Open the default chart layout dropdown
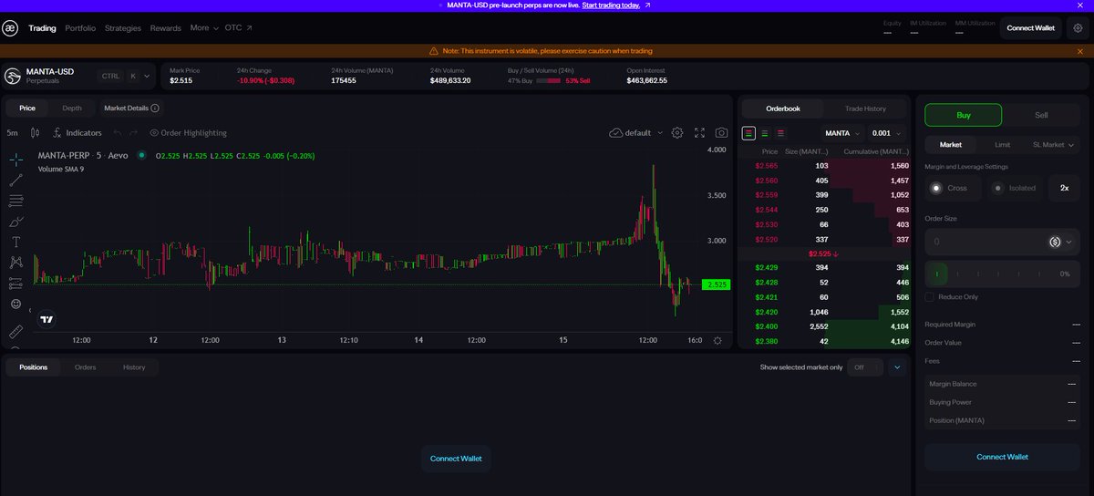The height and width of the screenshot is (496, 1094). click(x=636, y=133)
